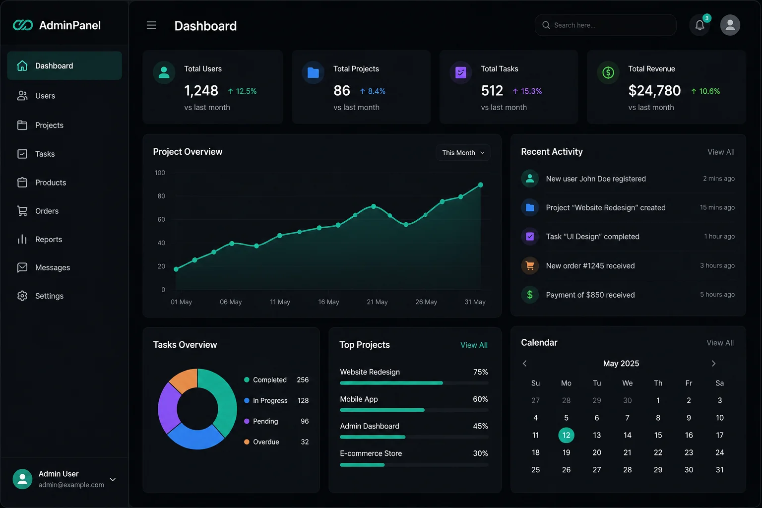Open the user avatar in top bar
762x508 pixels.
(730, 25)
